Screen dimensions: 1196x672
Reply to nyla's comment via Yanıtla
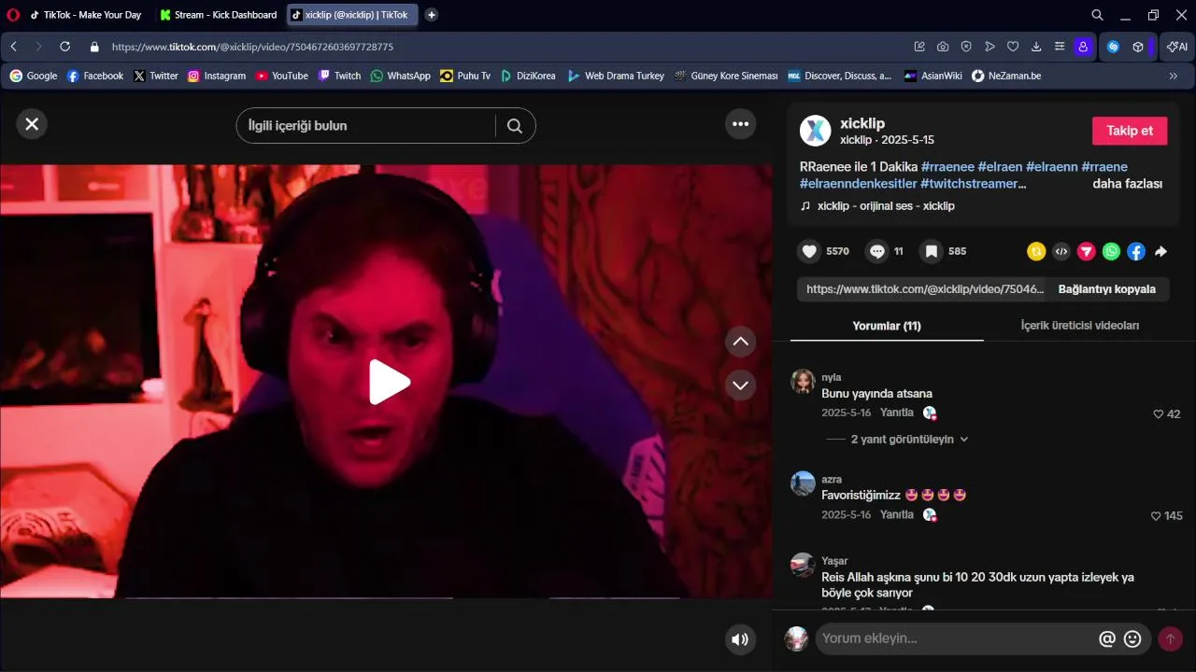897,413
